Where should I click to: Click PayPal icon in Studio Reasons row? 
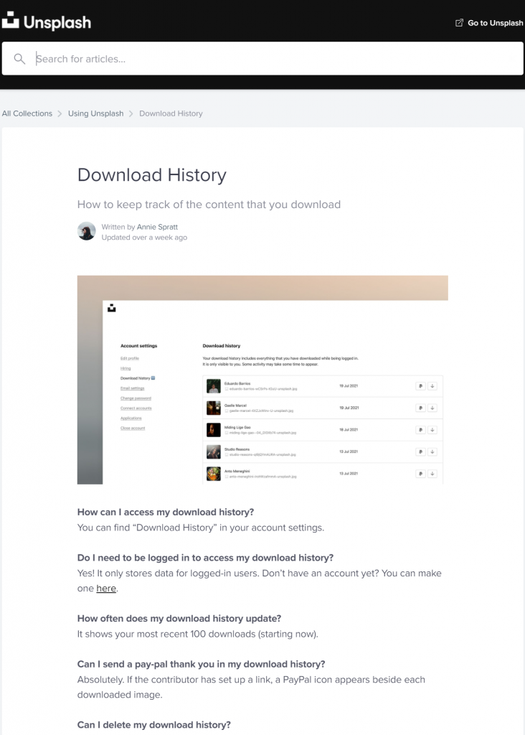coord(420,452)
